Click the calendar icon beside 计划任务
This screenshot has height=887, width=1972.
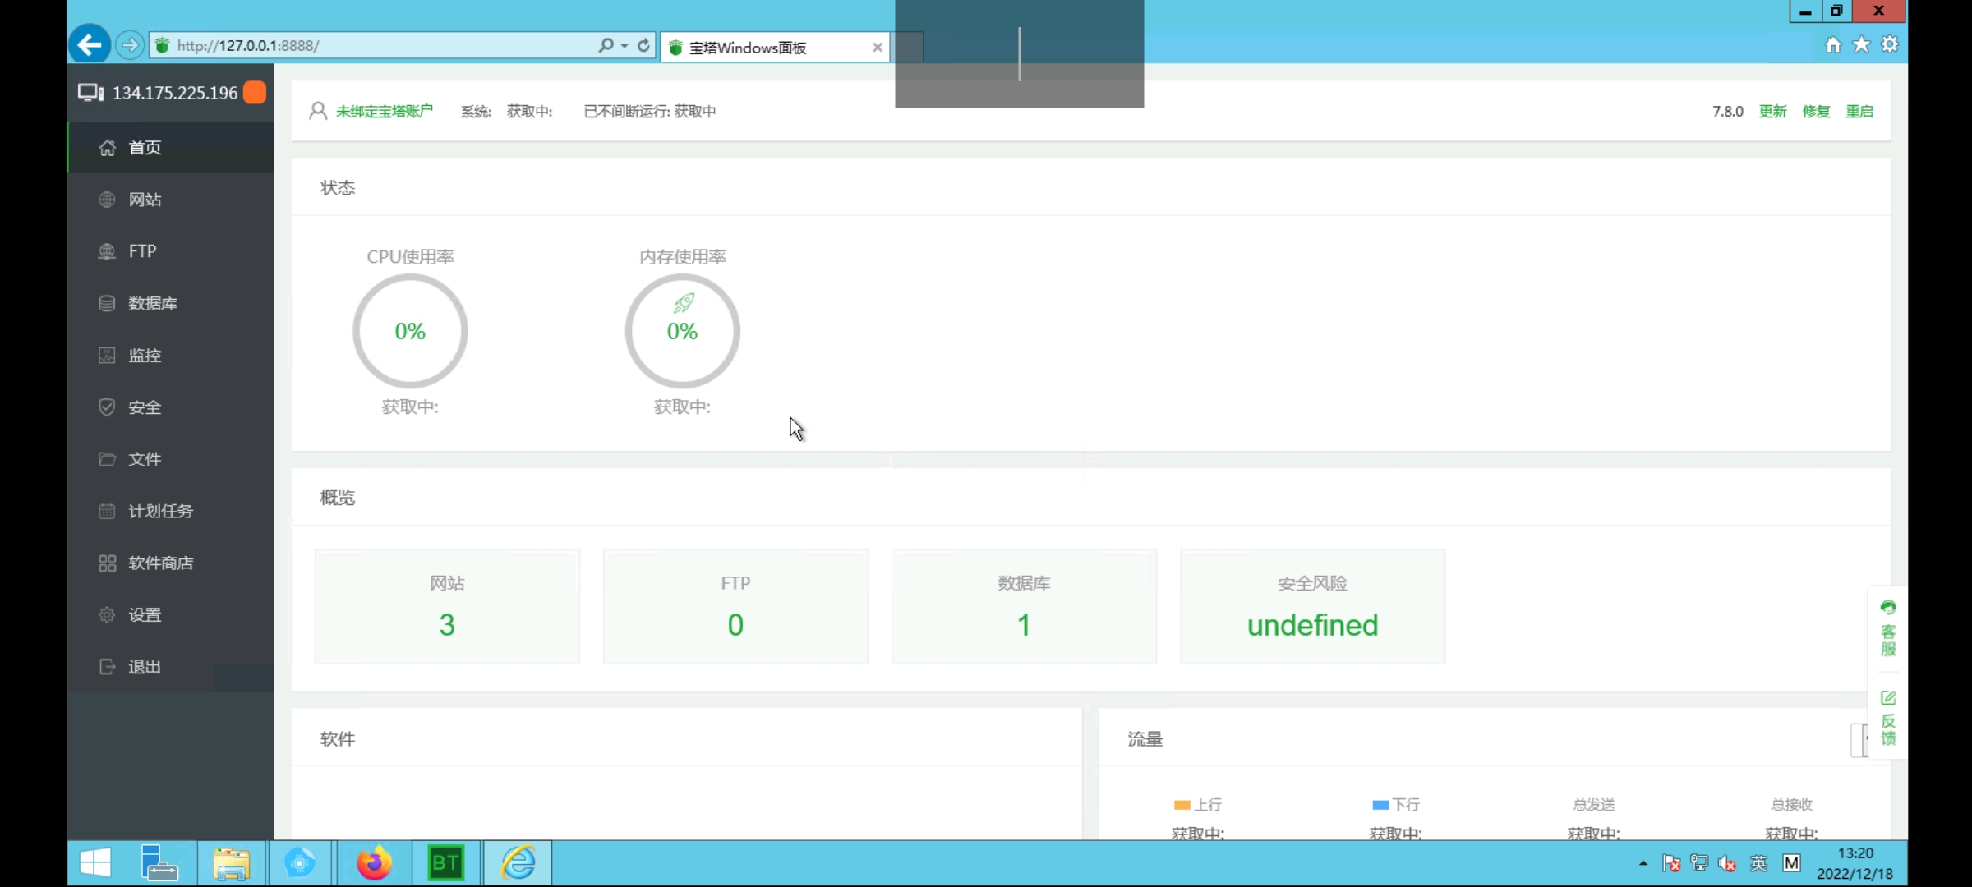[107, 511]
